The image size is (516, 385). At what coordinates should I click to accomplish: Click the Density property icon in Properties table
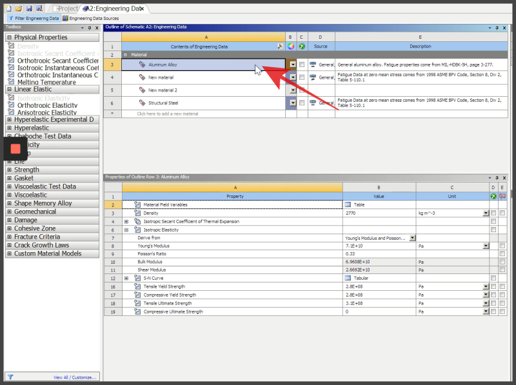[137, 213]
